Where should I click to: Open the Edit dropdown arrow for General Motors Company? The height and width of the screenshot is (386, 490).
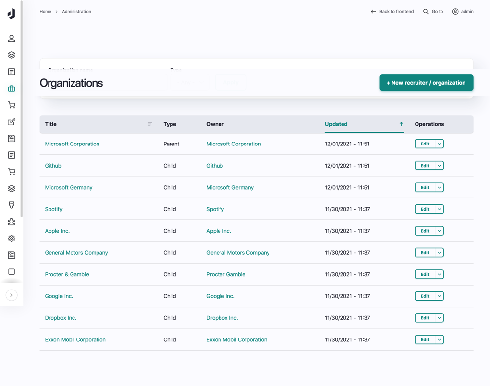[x=439, y=253]
